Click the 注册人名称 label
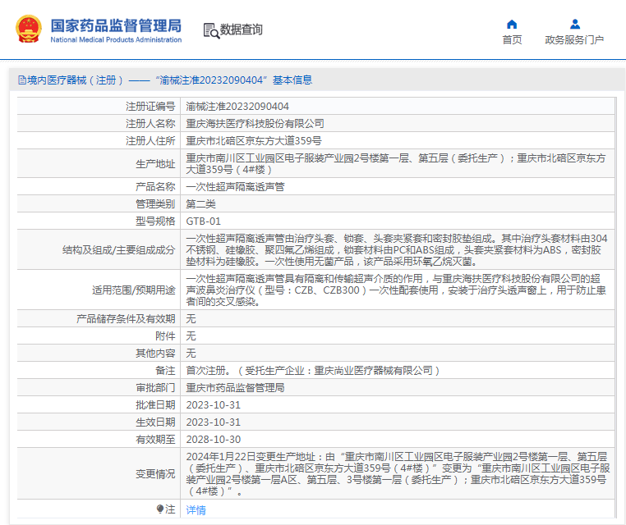The width and height of the screenshot is (626, 525). tap(150, 124)
